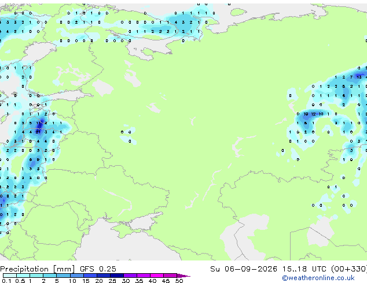This screenshot has width=367, height=283.
Task: Click the '15..18 UTC' time text
Action: (304, 269)
